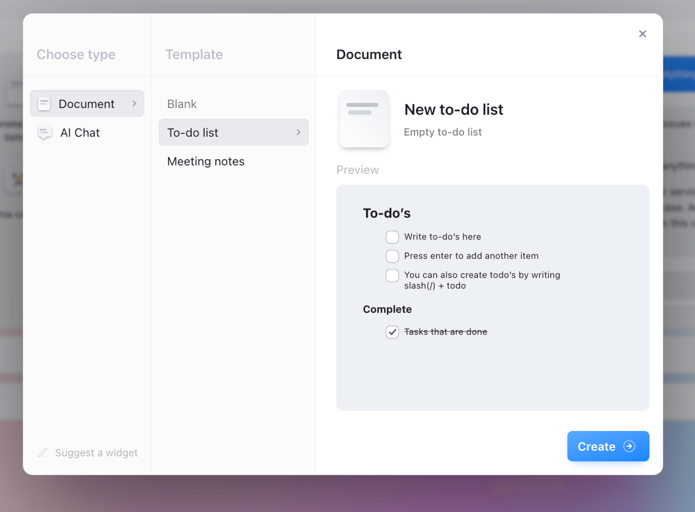Click the Create button
Viewport: 695px width, 512px height.
(x=608, y=446)
